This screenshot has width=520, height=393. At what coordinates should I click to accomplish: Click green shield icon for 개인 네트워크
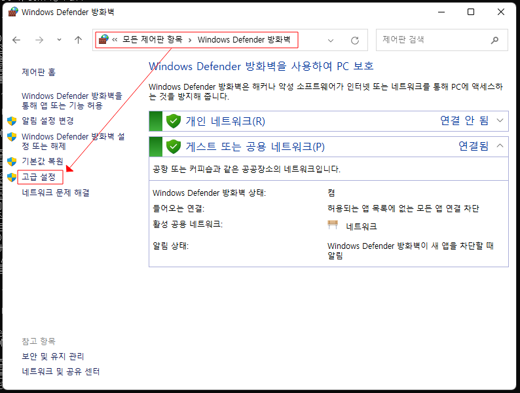click(x=173, y=121)
